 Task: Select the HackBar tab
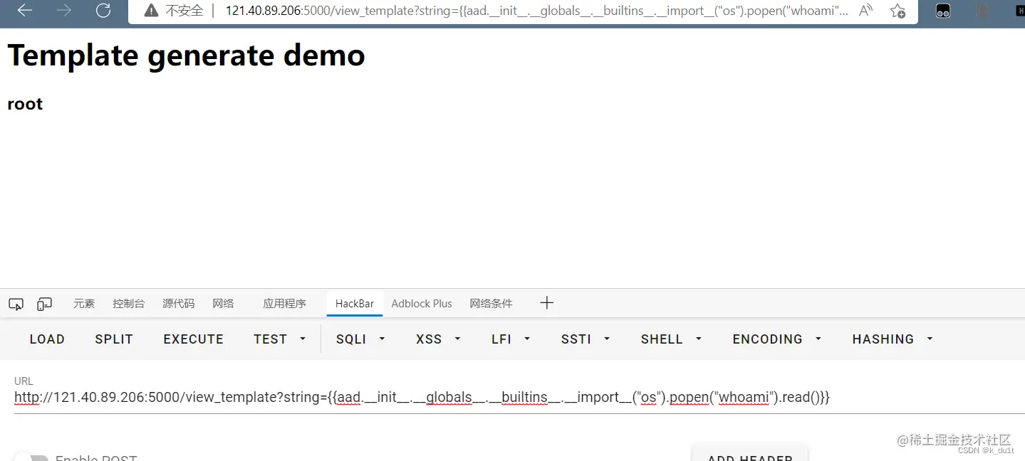click(355, 304)
